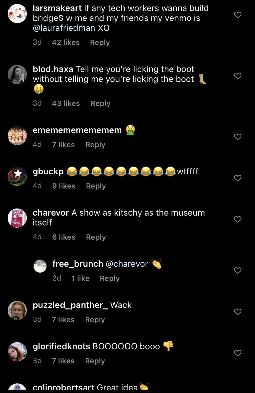Open blod.haxa's avatar
This screenshot has height=393, width=255.
click(x=17, y=75)
